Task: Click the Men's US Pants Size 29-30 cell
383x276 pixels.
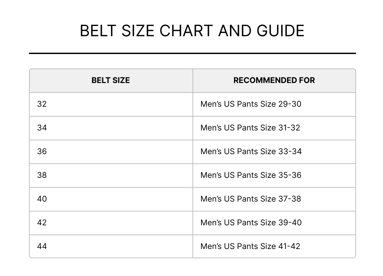Action: (251, 104)
